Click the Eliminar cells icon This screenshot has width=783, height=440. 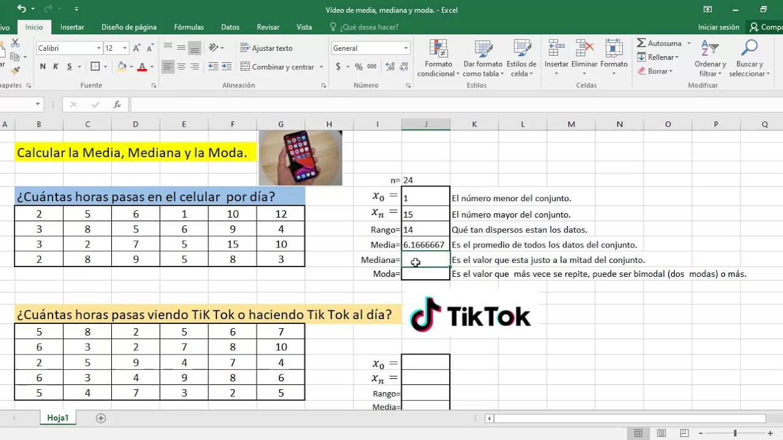(584, 48)
